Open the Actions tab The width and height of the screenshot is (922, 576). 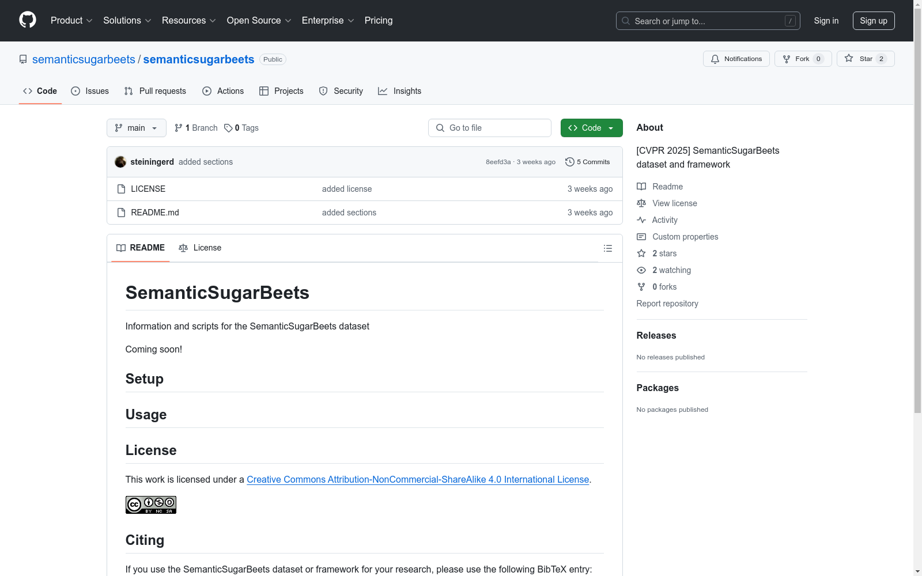[x=223, y=91]
